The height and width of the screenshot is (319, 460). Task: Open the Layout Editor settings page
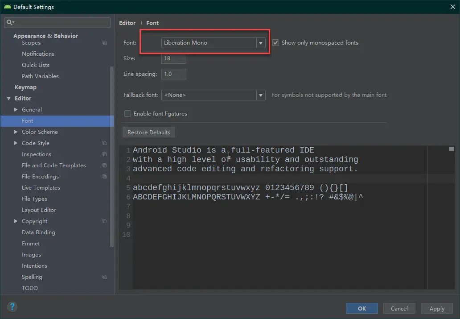39,210
